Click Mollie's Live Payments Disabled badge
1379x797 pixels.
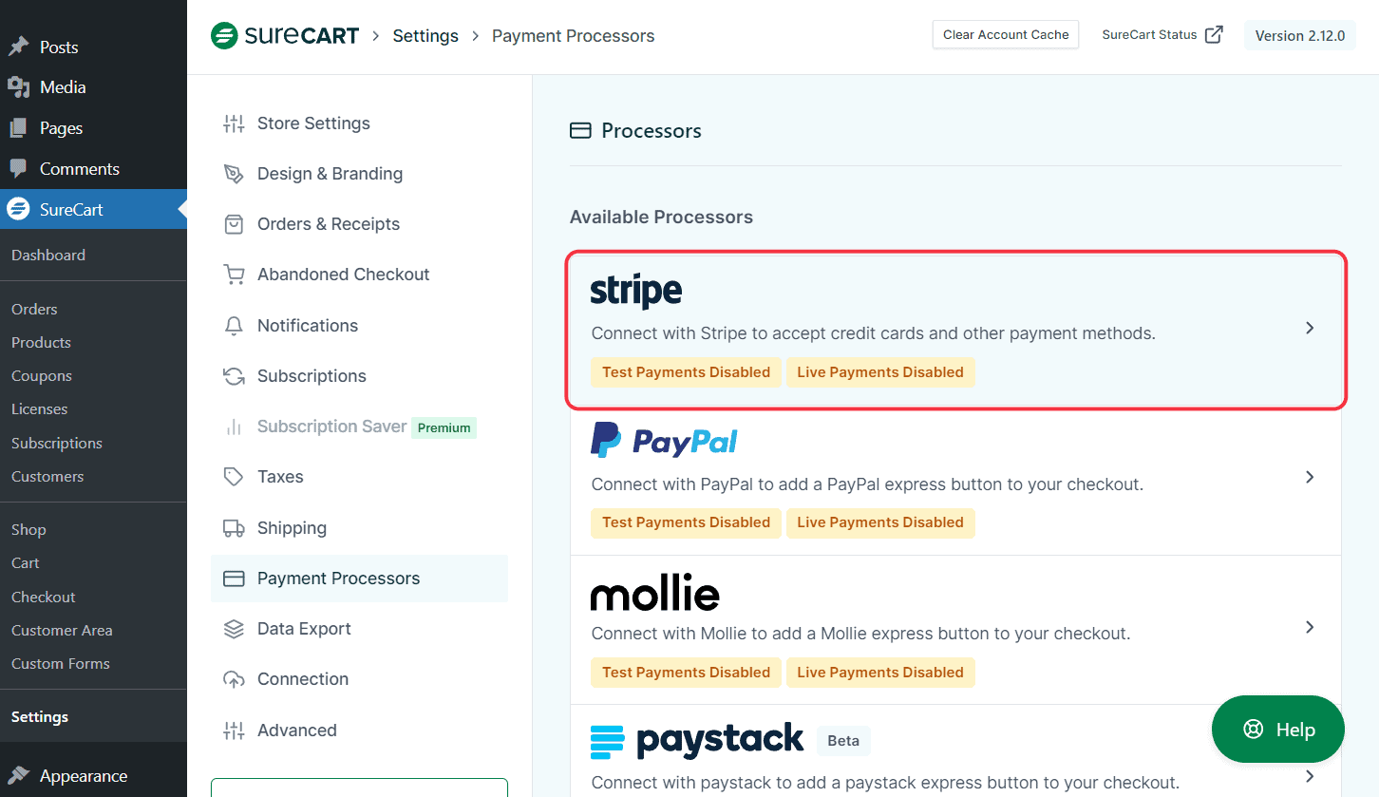click(x=880, y=673)
